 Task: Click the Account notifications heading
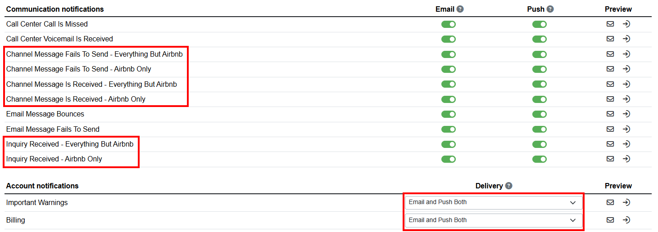(42, 186)
